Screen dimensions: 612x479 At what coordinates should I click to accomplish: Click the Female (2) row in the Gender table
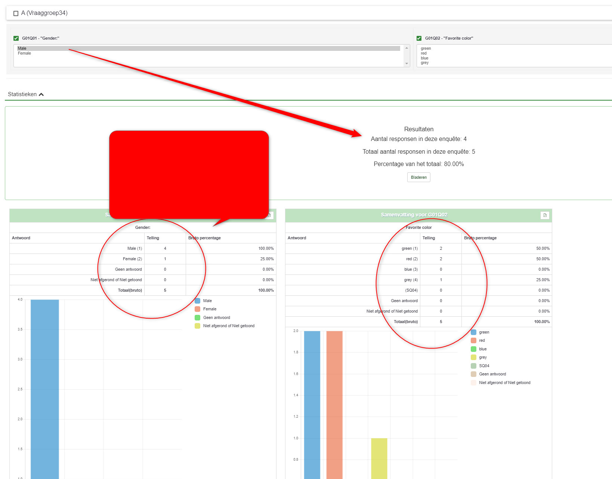coord(143,259)
